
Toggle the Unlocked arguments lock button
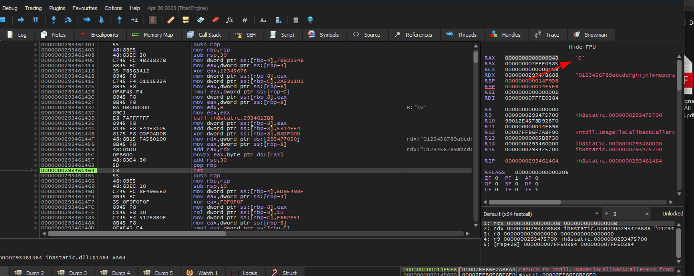(672, 214)
